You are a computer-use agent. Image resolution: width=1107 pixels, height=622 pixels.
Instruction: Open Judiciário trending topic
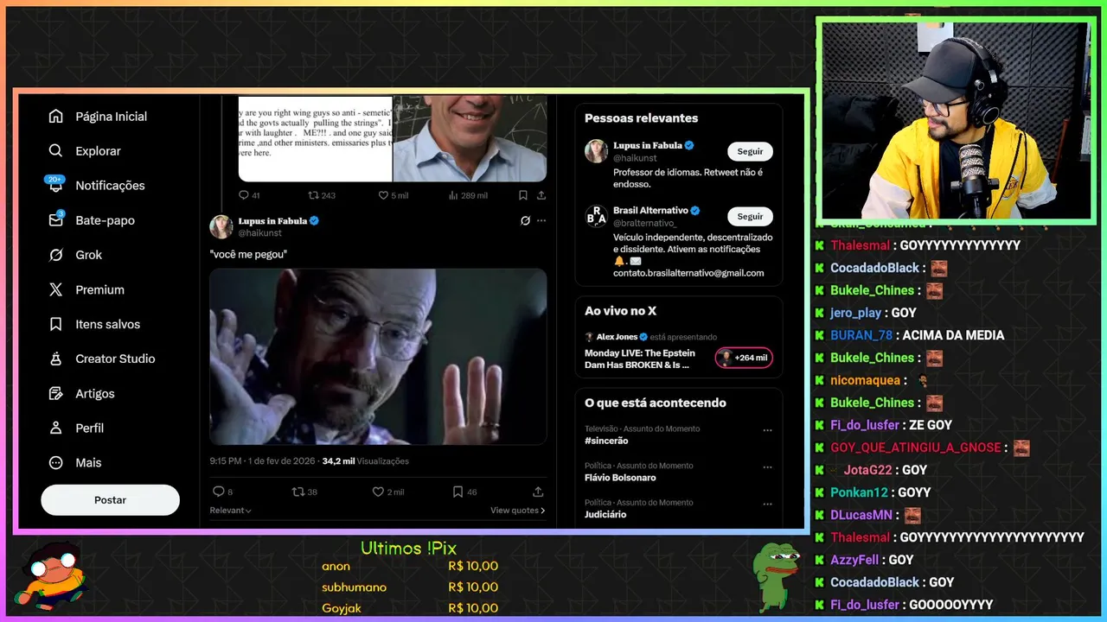pos(605,514)
